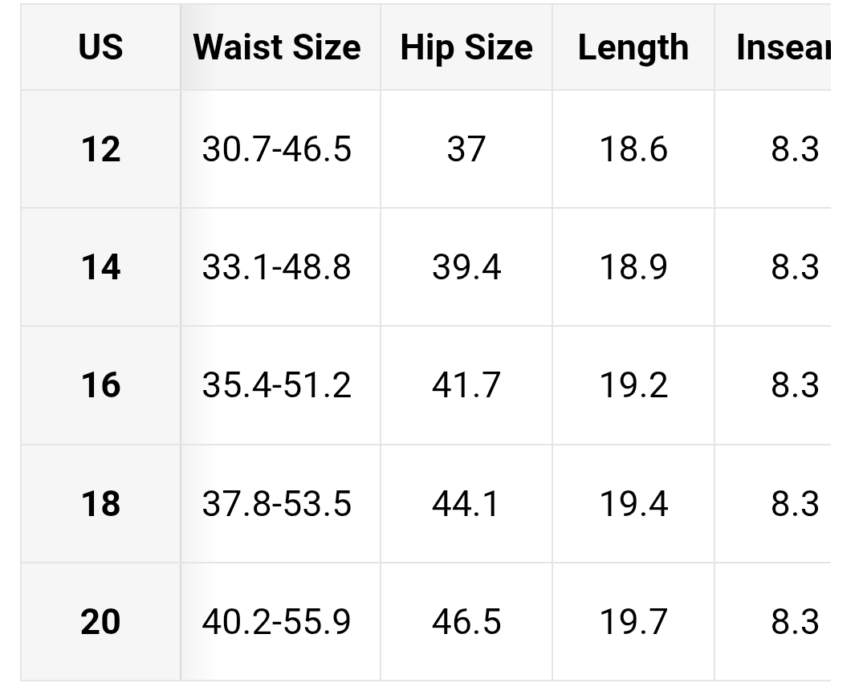Click the Hip Size column header
Image resolution: width=859 pixels, height=687 pixels.
tap(466, 47)
